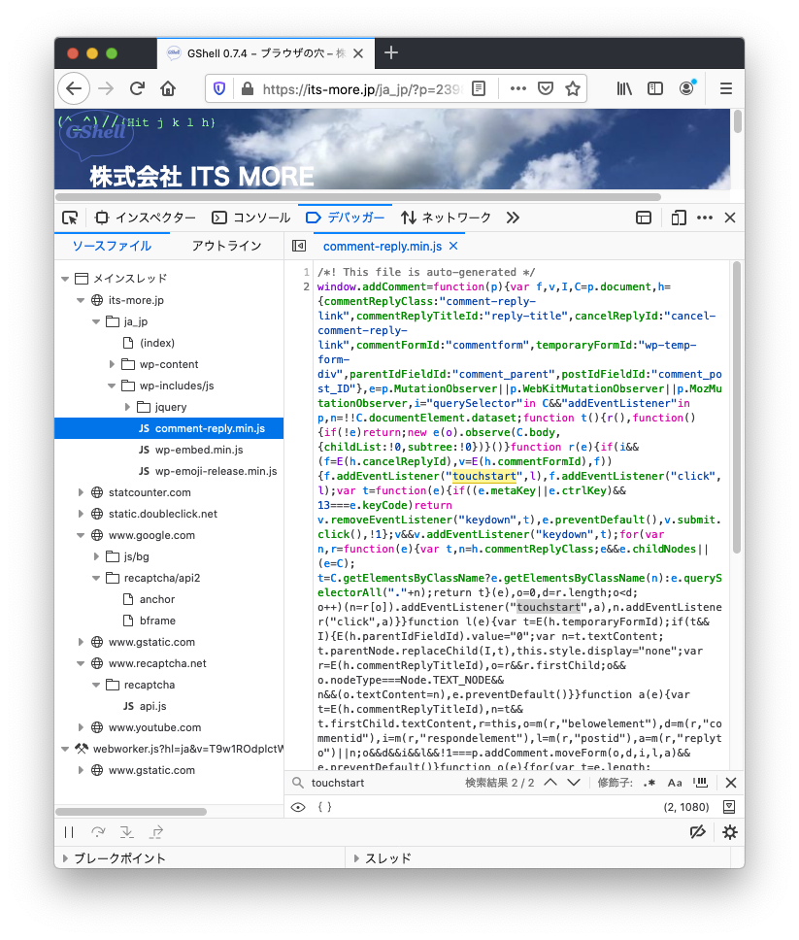Toggle case-sensitive search modifier
The image size is (799, 940).
tap(675, 783)
